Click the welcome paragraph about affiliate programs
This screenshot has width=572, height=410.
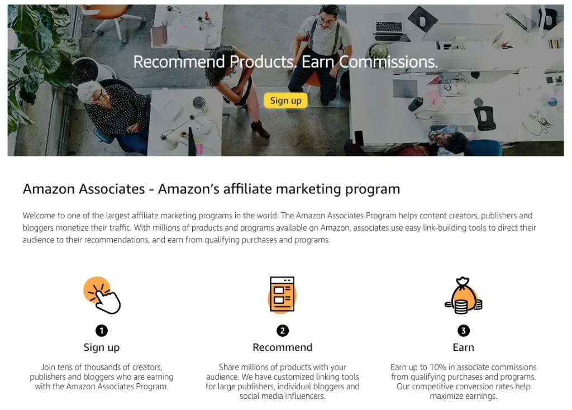click(x=279, y=227)
